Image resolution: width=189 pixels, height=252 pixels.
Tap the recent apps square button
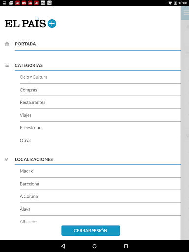tap(126, 246)
